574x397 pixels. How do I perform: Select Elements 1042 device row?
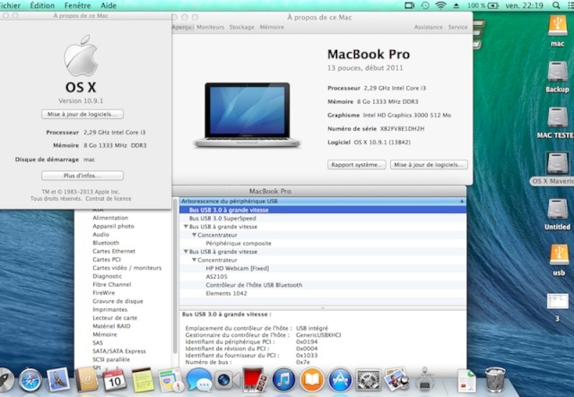coord(323,293)
